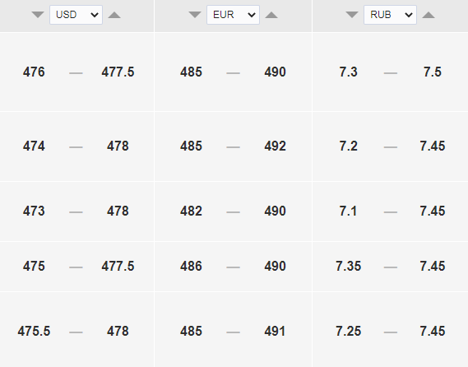Sort USD column ascending with up arrow
Viewport: 468px width, 367px height.
click(x=114, y=15)
